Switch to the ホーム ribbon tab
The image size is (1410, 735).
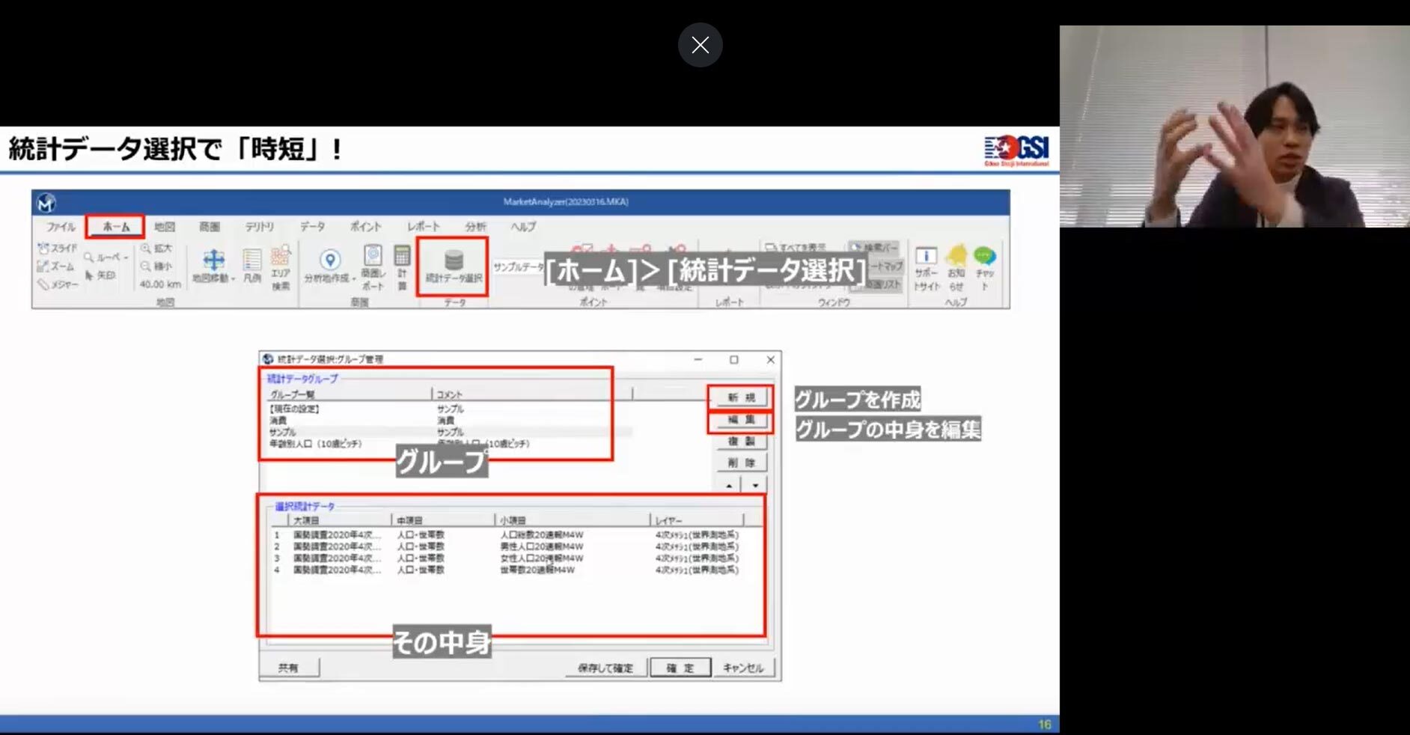pos(115,227)
